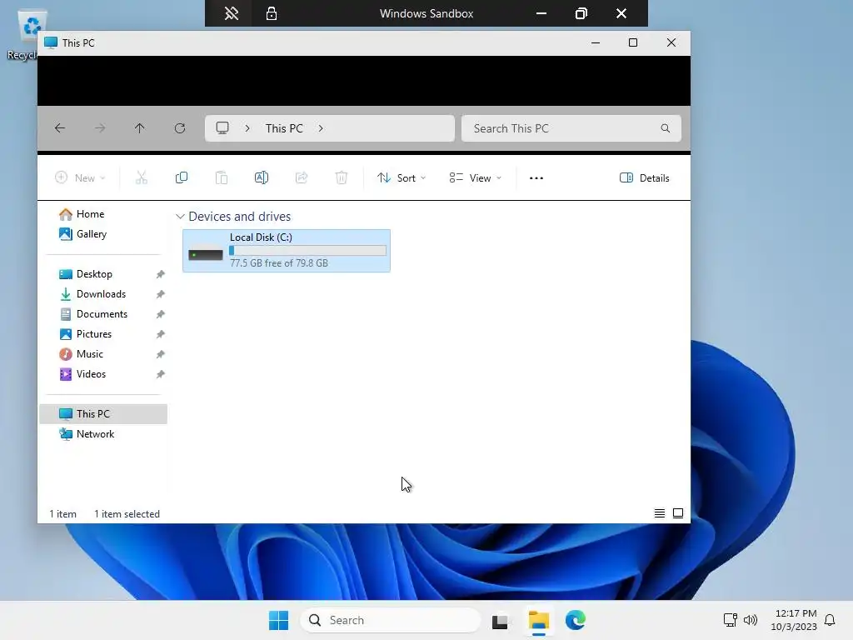Select This PC breadcrumb in address bar
Screen dimensions: 853x640
click(x=284, y=128)
